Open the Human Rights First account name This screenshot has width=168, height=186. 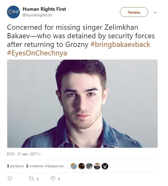point(44,9)
